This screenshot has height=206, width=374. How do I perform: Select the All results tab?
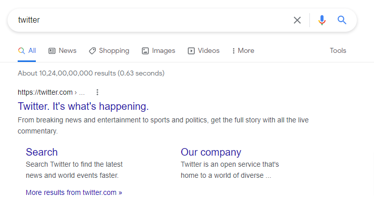(x=27, y=51)
